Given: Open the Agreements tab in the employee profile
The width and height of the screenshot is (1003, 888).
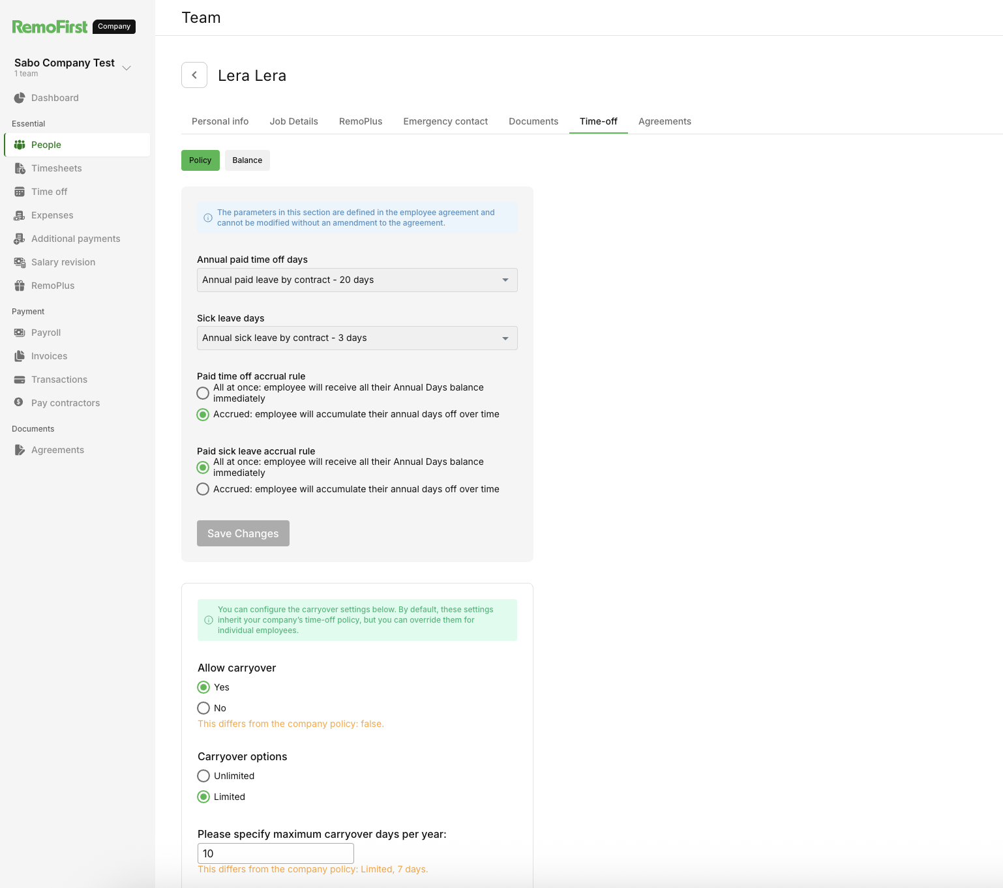Looking at the screenshot, I should [665, 121].
